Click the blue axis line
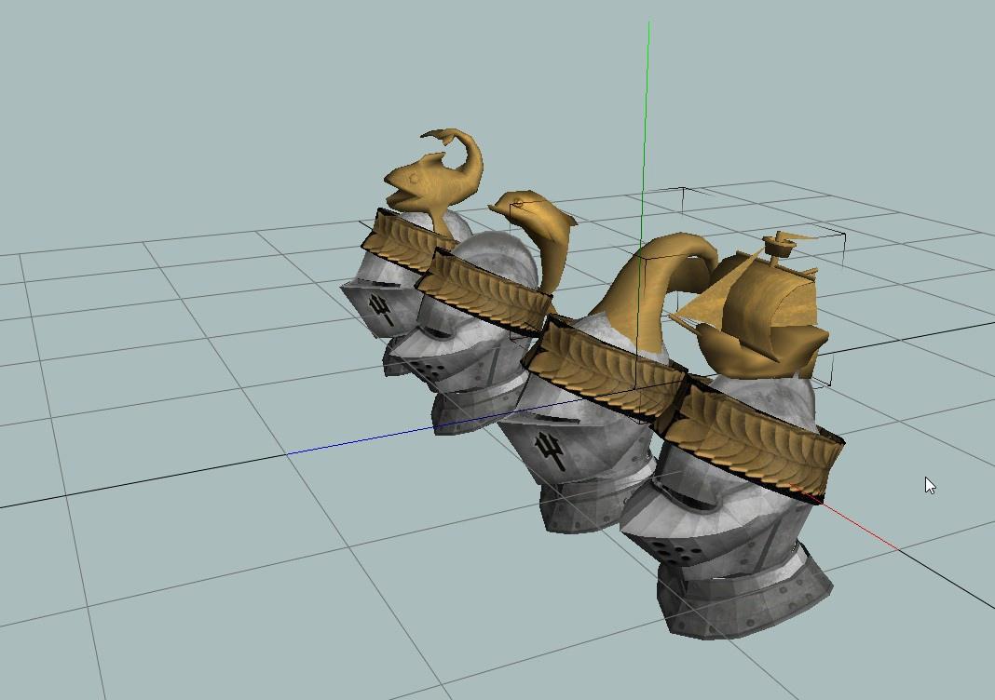995x700 pixels. click(x=373, y=442)
